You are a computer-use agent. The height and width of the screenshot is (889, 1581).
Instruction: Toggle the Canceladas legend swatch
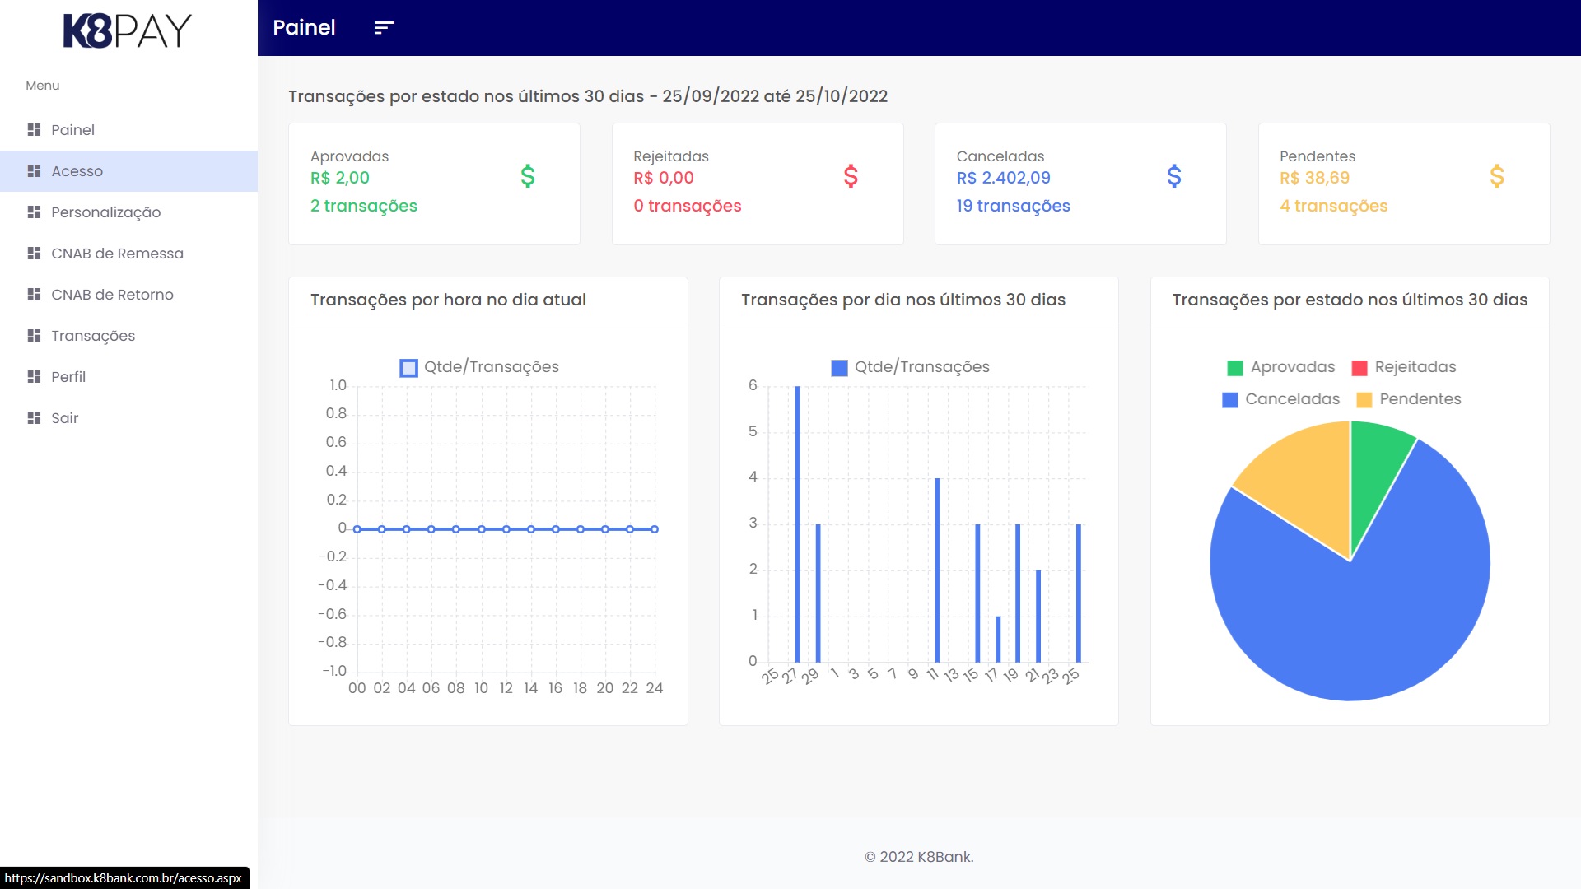(1229, 400)
